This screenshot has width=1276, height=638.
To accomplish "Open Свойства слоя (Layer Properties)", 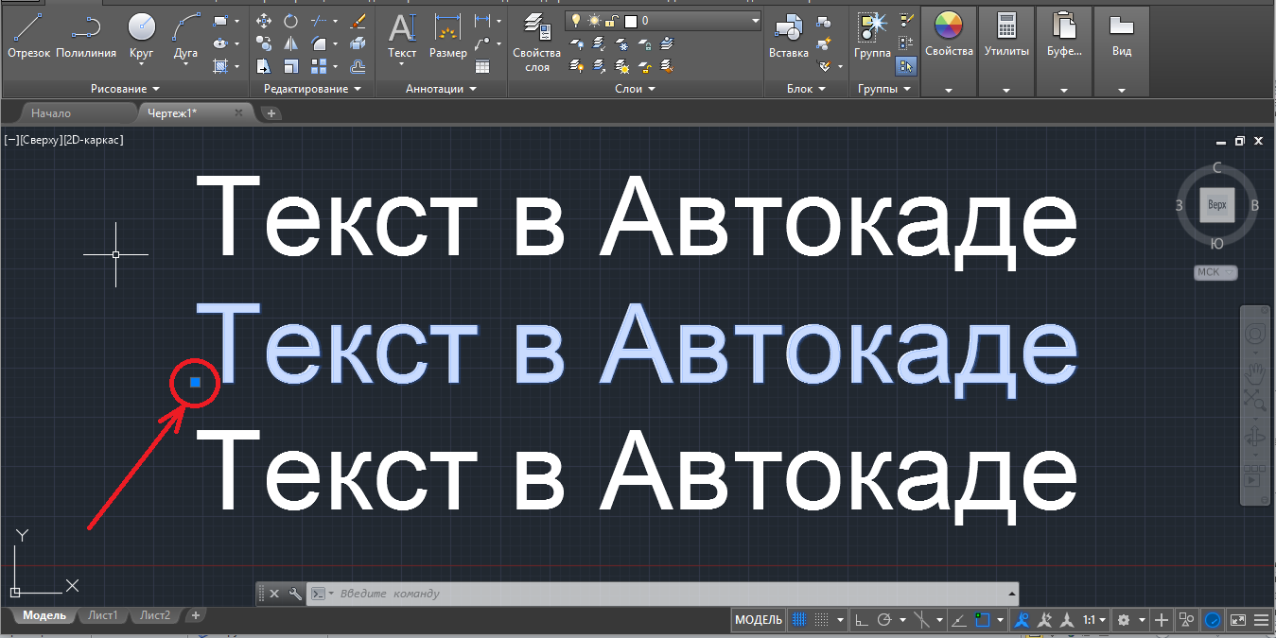I will click(x=536, y=43).
